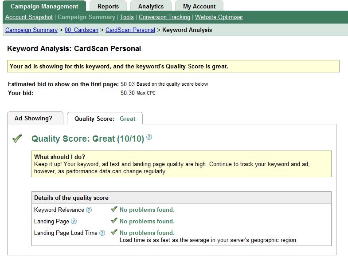This screenshot has width=348, height=258.
Task: Select the Campaign Management tab
Action: [x=44, y=6]
